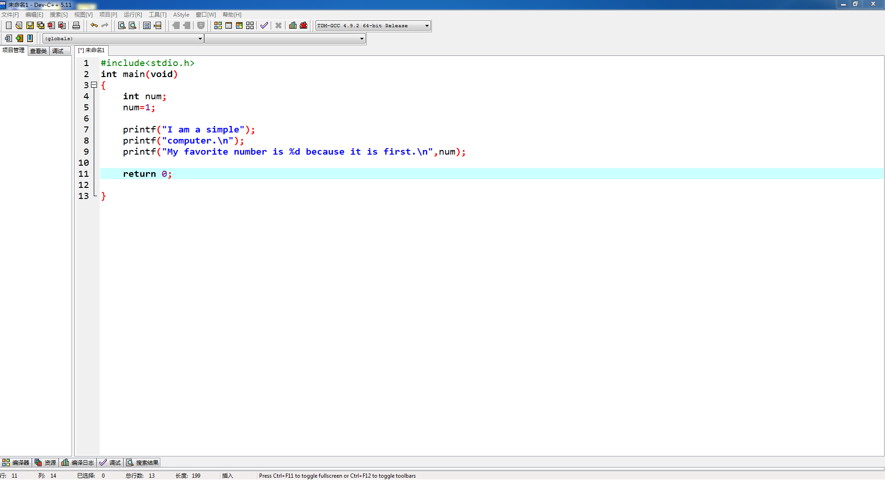Delete profiling information icon
The image size is (885, 480).
303,25
